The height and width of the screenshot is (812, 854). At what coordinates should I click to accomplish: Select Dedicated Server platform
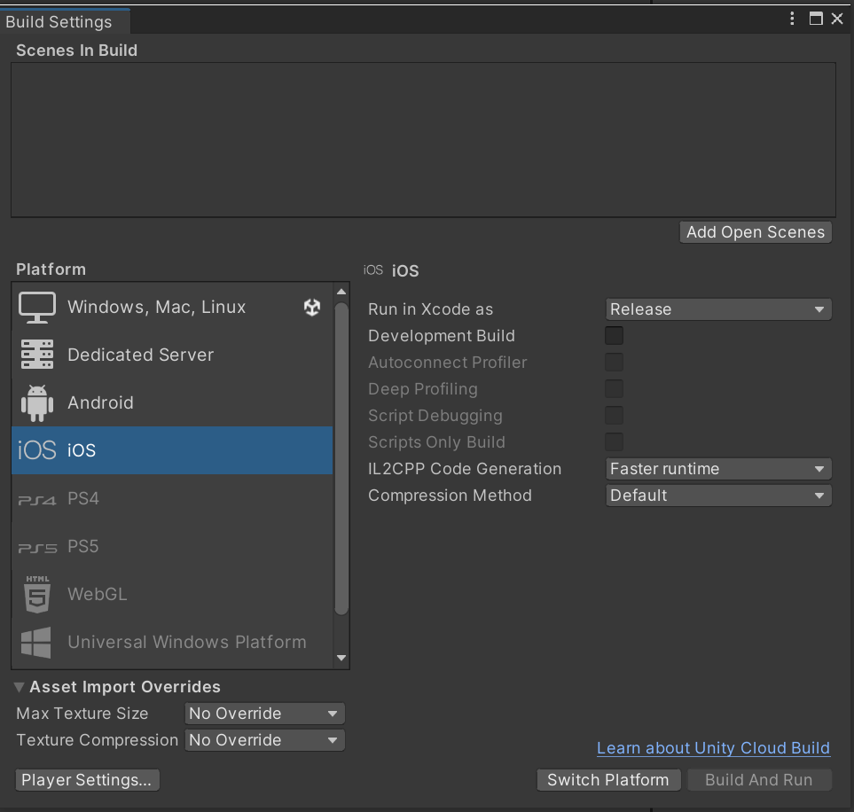pyautogui.click(x=172, y=355)
